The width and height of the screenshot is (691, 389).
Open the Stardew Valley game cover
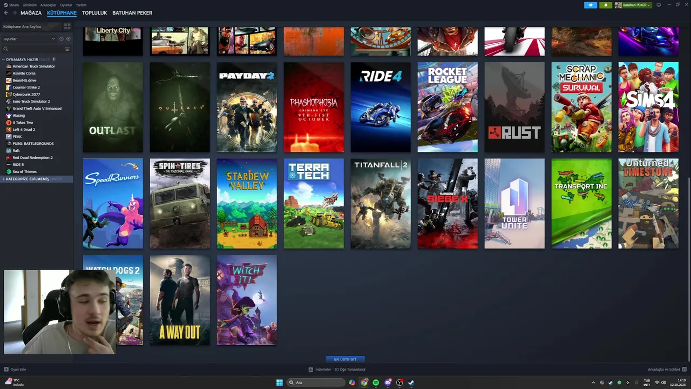pyautogui.click(x=247, y=204)
